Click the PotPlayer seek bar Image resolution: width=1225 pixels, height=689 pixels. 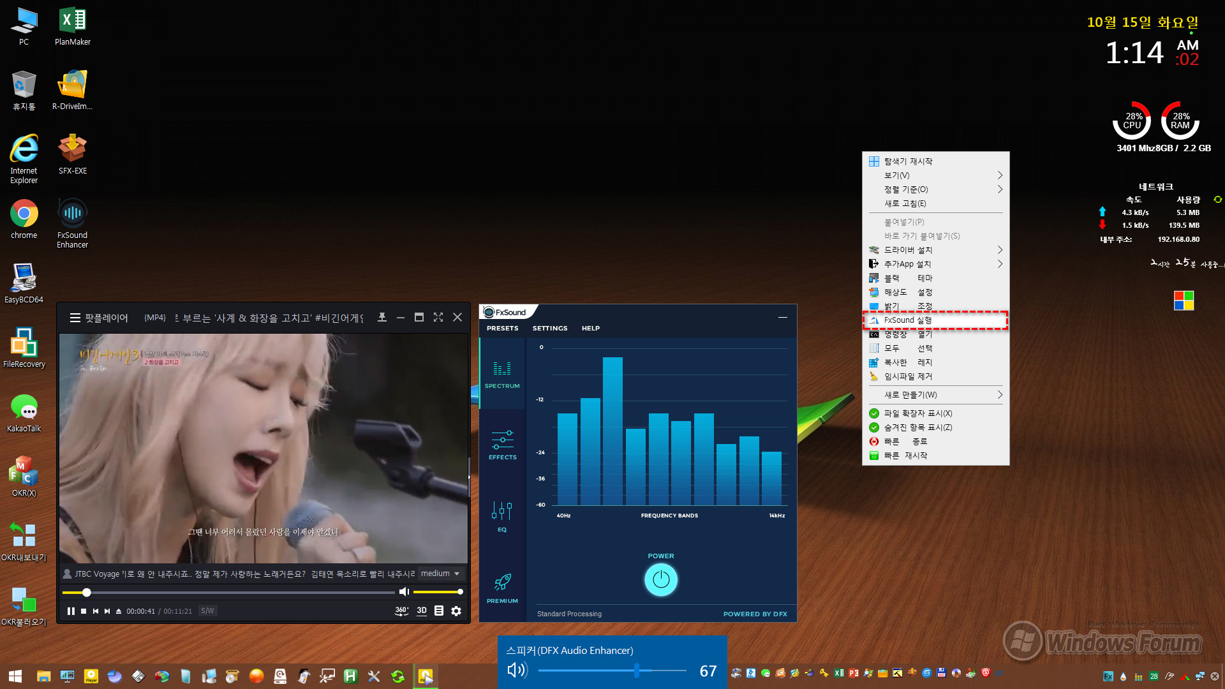[228, 593]
